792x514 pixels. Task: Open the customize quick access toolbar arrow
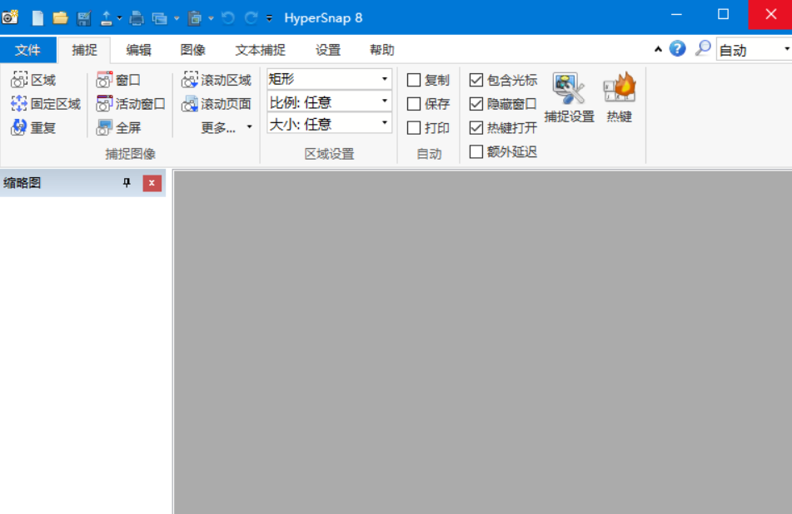click(269, 18)
